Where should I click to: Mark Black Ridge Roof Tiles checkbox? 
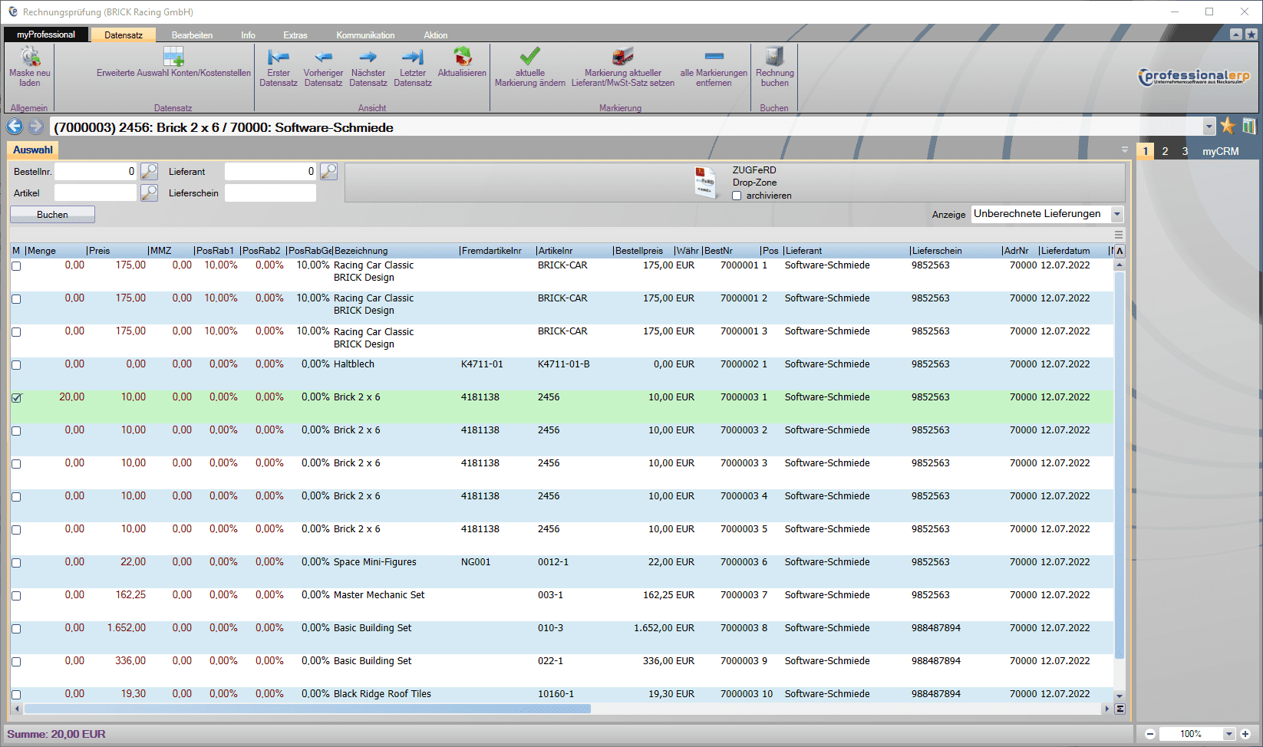click(x=16, y=695)
